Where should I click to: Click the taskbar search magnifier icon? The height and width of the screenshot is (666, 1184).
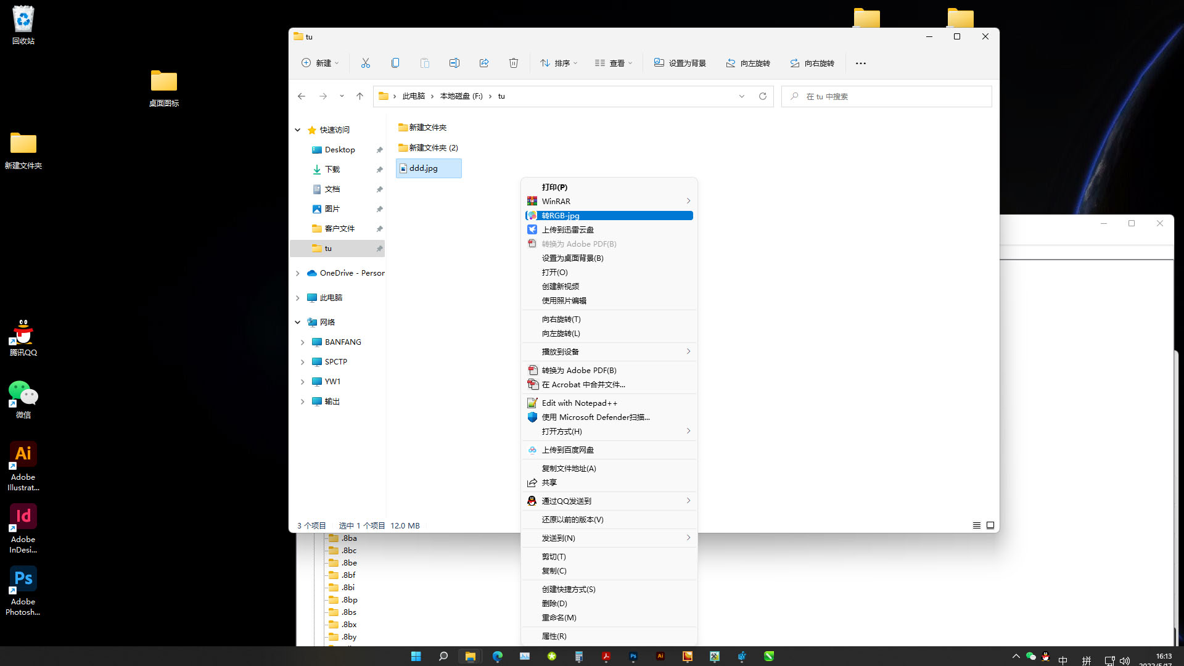tap(443, 656)
